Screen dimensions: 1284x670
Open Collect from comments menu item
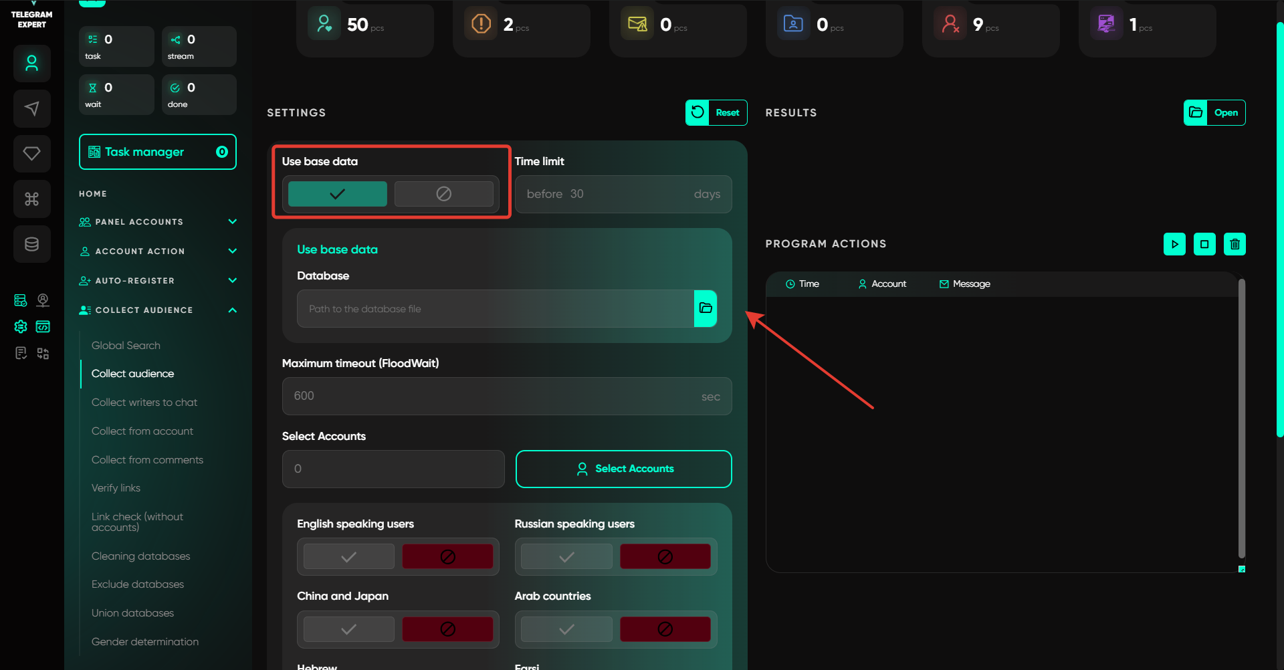point(147,460)
